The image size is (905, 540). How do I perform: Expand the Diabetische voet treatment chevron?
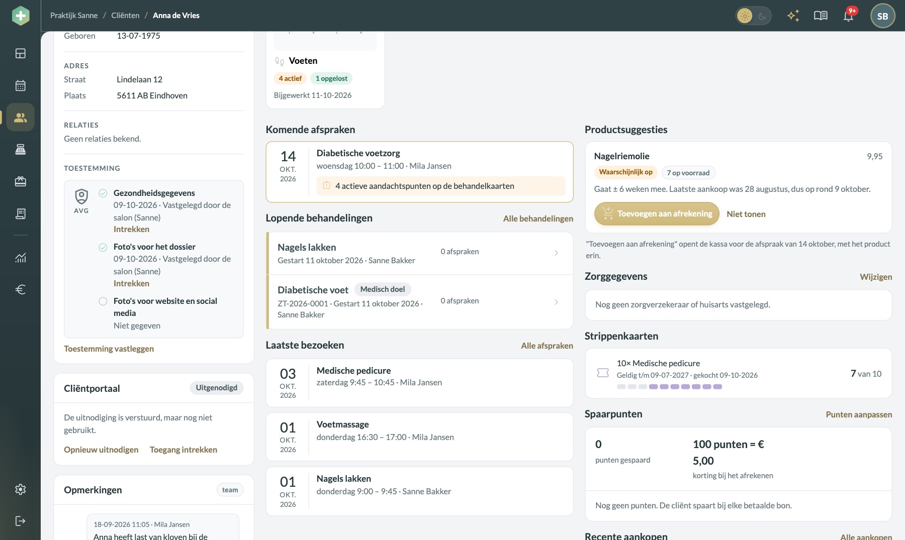tap(556, 302)
